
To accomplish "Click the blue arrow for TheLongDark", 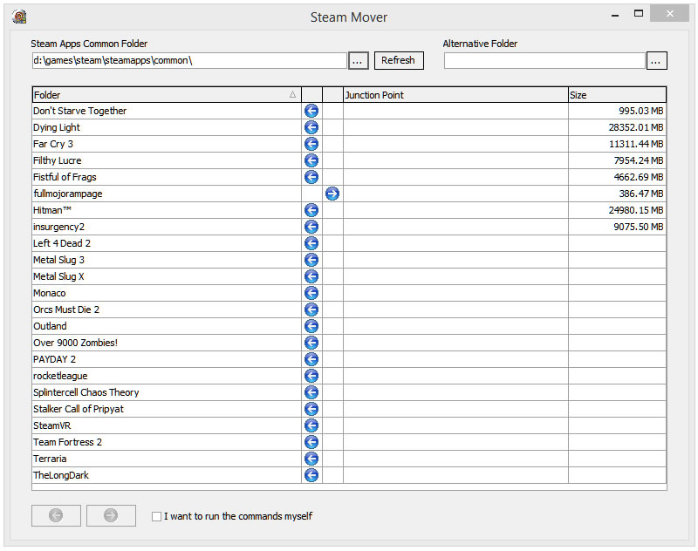I will 311,475.
